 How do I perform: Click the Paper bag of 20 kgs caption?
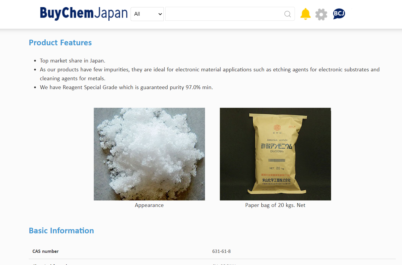tap(275, 205)
